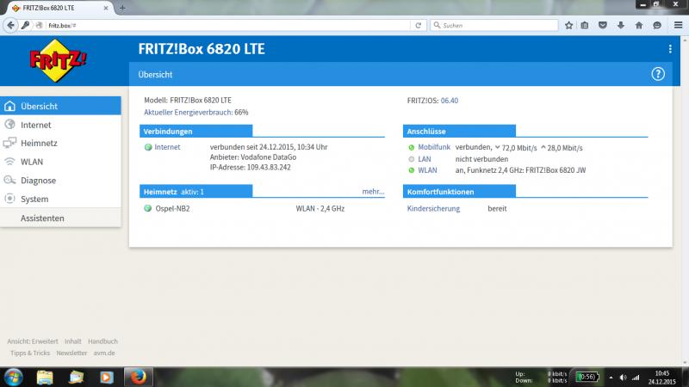Reload the page with refresh icon
This screenshot has height=387, width=689.
[419, 26]
